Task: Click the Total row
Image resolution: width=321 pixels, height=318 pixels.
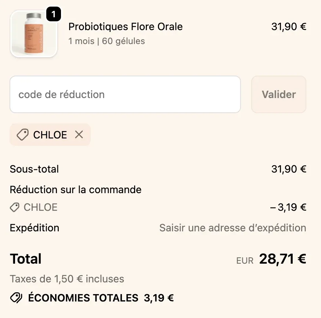Action: [26, 259]
